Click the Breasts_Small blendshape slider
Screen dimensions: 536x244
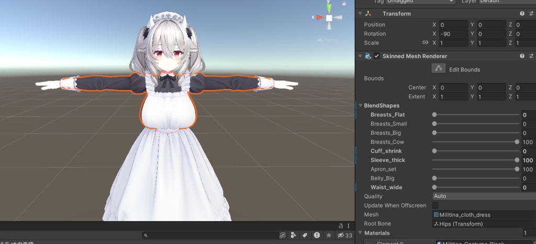pyautogui.click(x=475, y=124)
